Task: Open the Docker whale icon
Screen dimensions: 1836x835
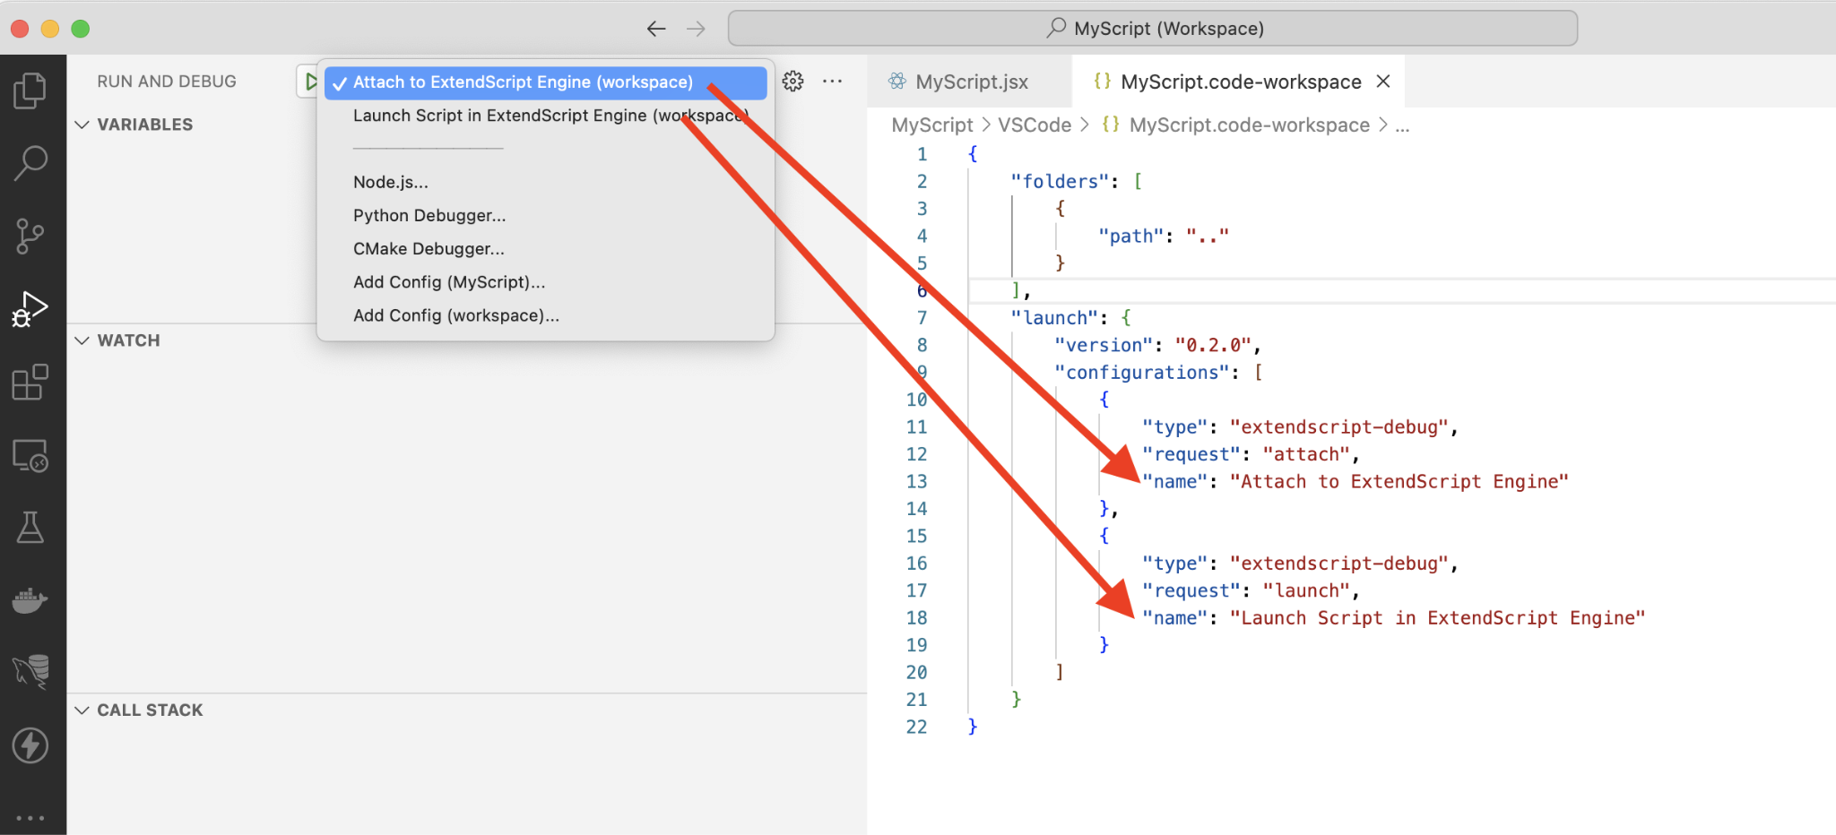Action: click(30, 600)
